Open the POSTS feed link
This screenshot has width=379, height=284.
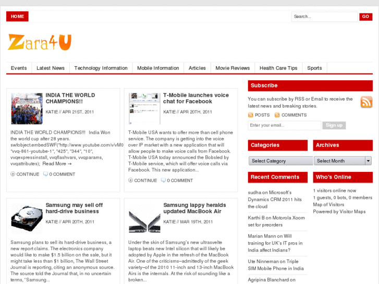(x=262, y=115)
